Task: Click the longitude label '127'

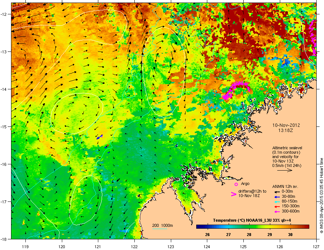Action: click(x=316, y=246)
